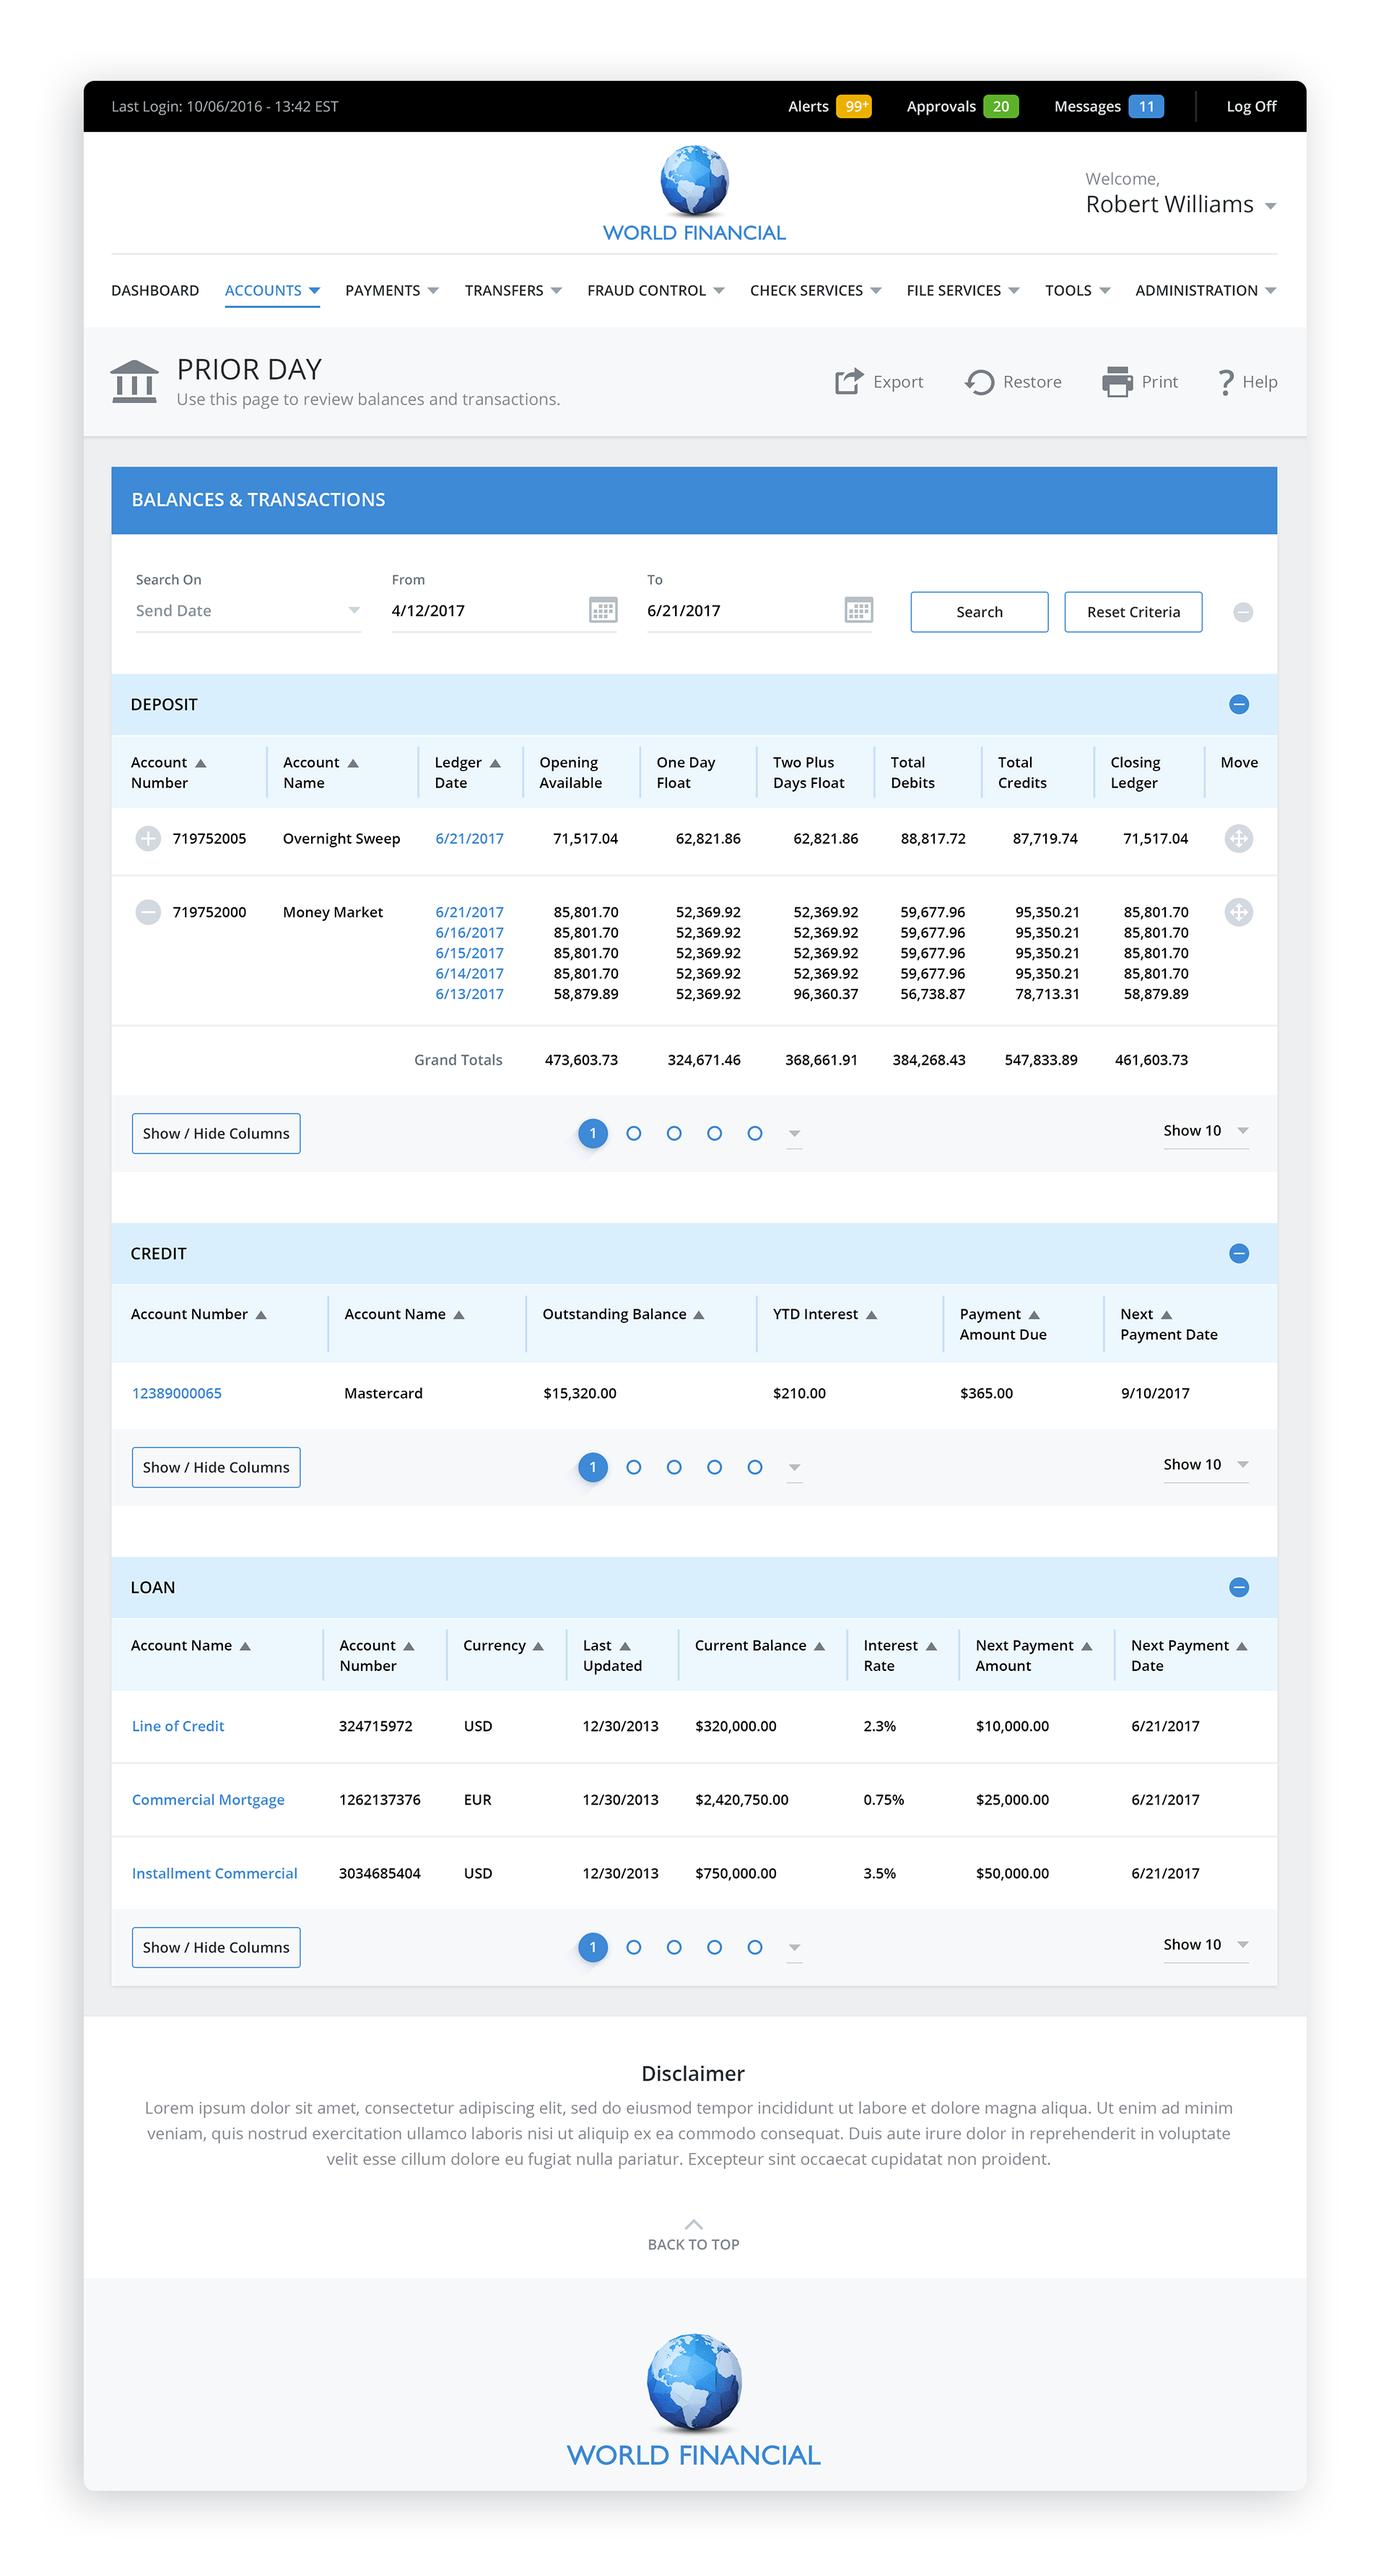Click Show / Hide Columns in Loan section
The width and height of the screenshot is (1386, 2576).
[216, 1947]
